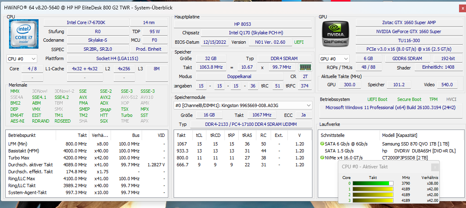466x208 pixels.
Task: Click the 'x38.00' ratio for Core 0
Action: 432,183
